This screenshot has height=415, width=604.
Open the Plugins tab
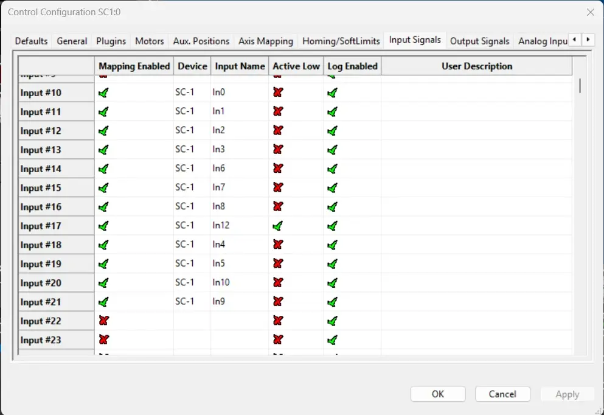111,41
